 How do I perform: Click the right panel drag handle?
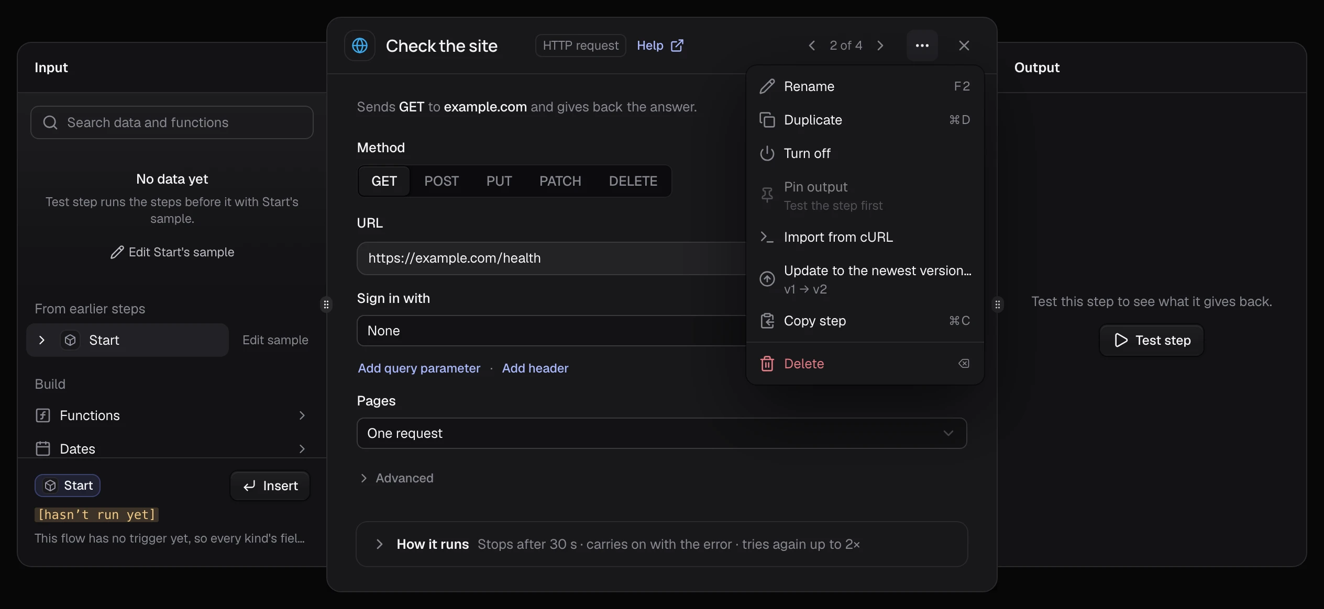(998, 304)
